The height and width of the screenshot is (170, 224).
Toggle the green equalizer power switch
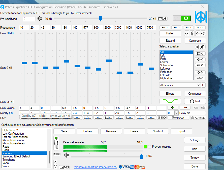(182, 18)
